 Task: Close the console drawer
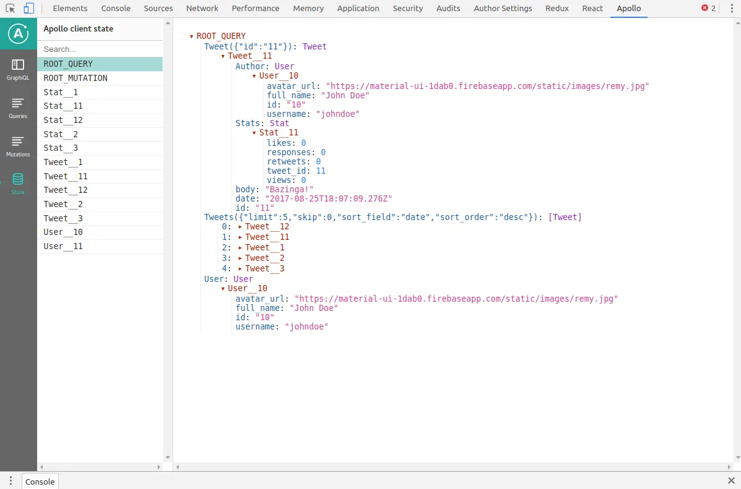pyautogui.click(x=731, y=481)
